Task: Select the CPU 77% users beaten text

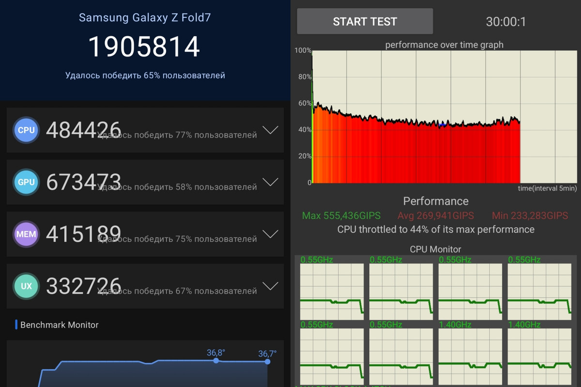Action: pyautogui.click(x=177, y=135)
